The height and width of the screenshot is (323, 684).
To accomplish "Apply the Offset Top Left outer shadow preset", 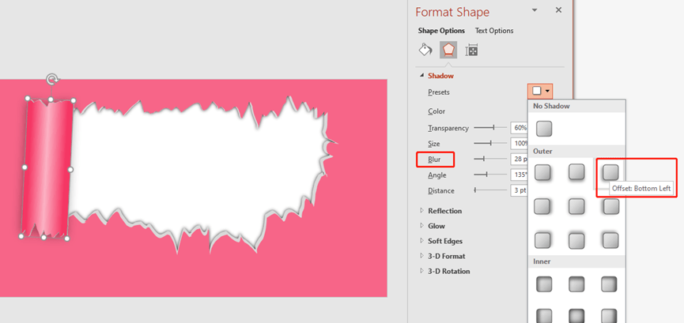I will pyautogui.click(x=610, y=240).
